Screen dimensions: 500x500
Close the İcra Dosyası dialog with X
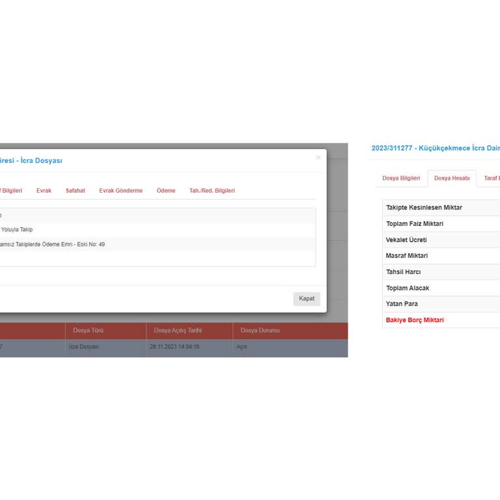coord(318,158)
